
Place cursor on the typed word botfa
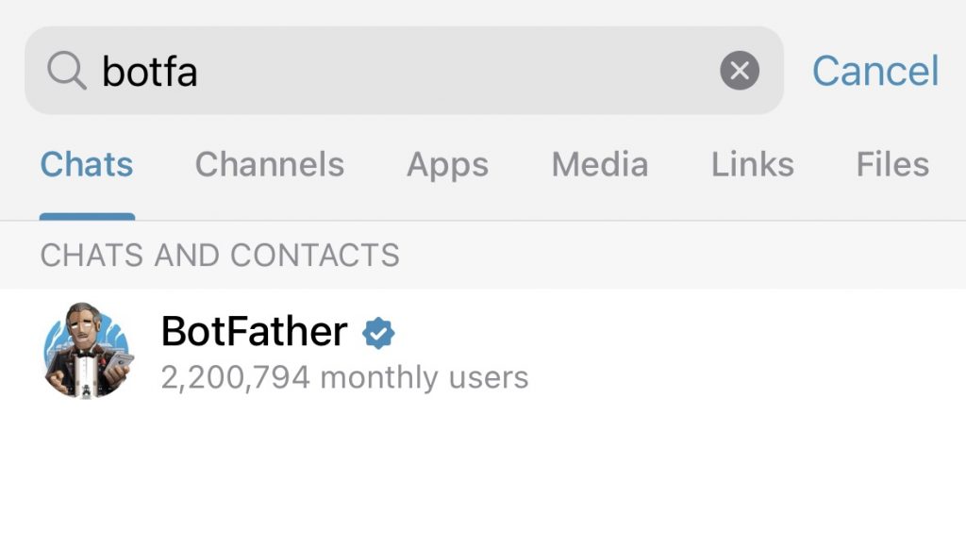[150, 72]
